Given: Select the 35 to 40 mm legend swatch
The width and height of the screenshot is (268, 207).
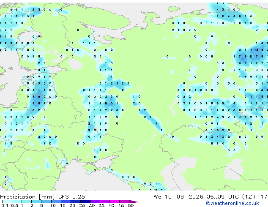Looking at the screenshot, I should click(105, 202).
